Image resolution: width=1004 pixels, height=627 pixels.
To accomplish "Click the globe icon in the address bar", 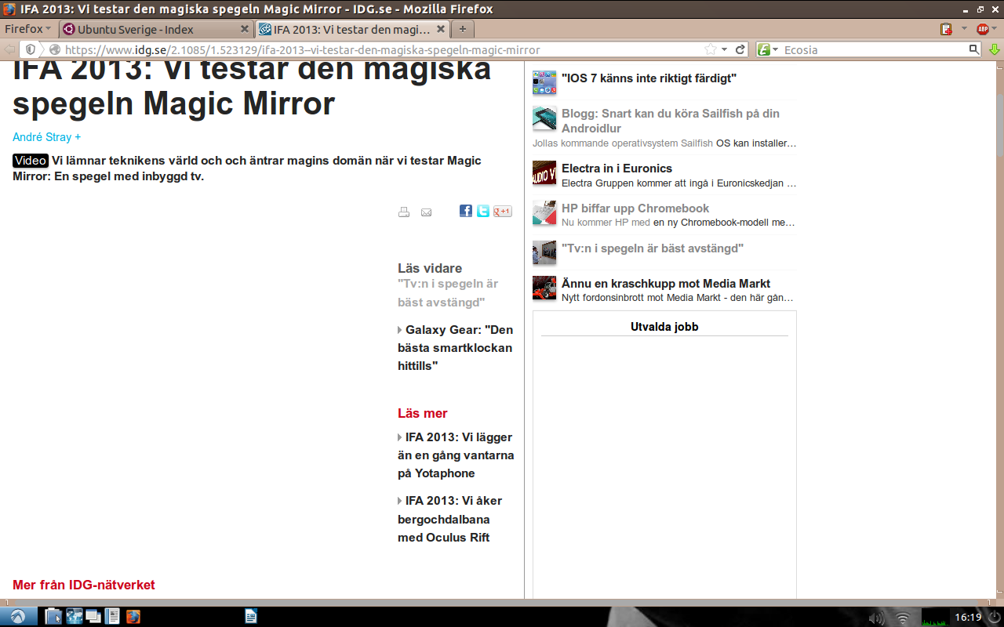I will [54, 49].
